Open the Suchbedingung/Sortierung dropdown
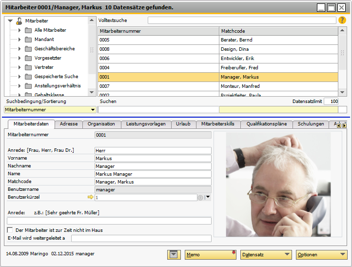The height and width of the screenshot is (267, 352). tap(93, 110)
